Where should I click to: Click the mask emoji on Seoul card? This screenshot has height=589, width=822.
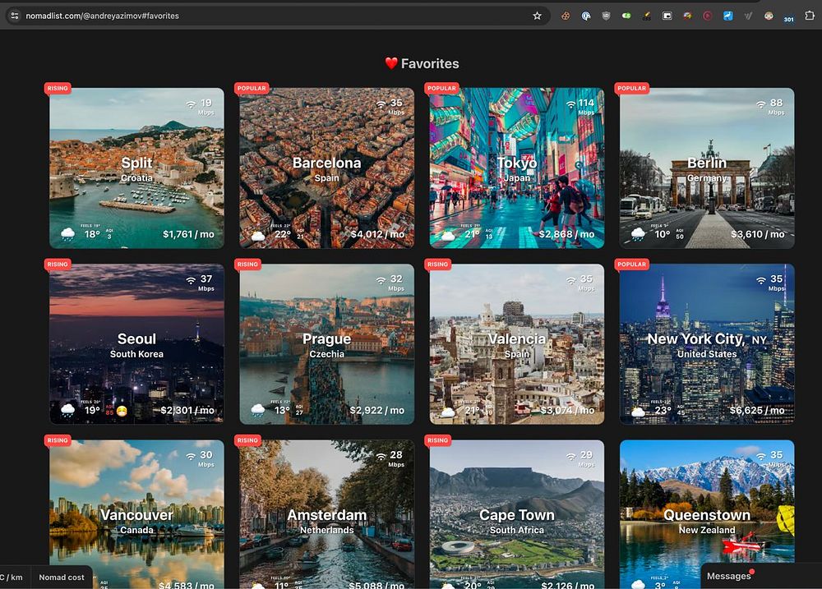122,411
